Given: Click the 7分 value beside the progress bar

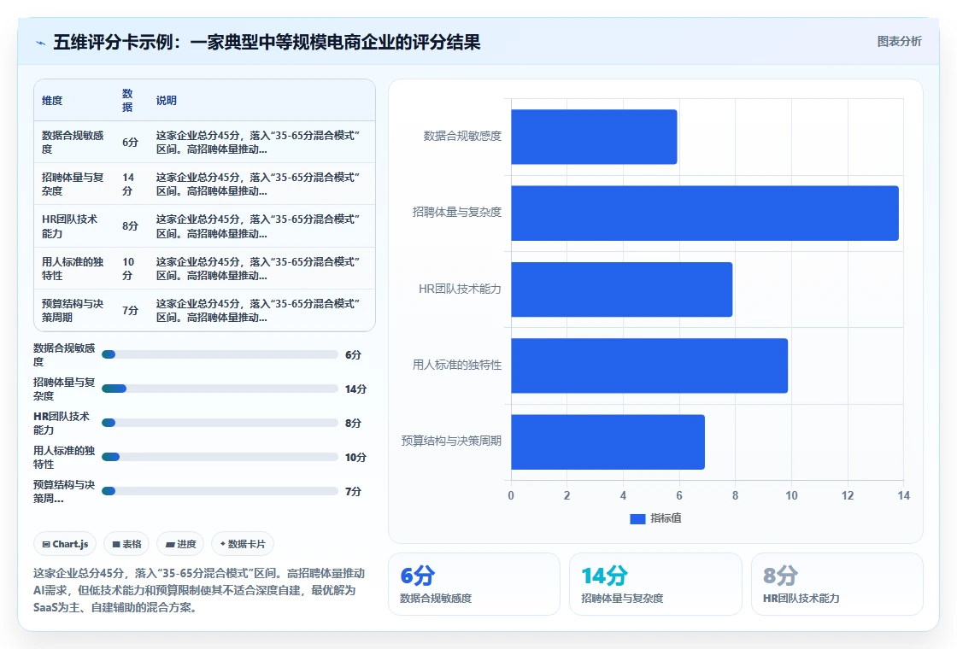Looking at the screenshot, I should click(x=354, y=492).
